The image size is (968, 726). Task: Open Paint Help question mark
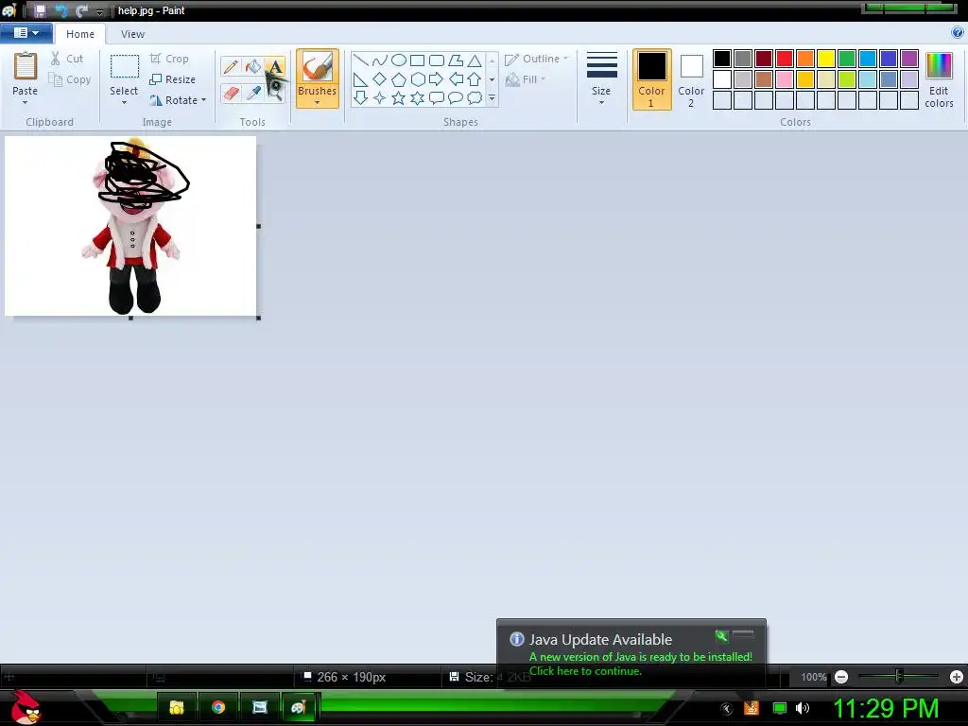[x=958, y=33]
